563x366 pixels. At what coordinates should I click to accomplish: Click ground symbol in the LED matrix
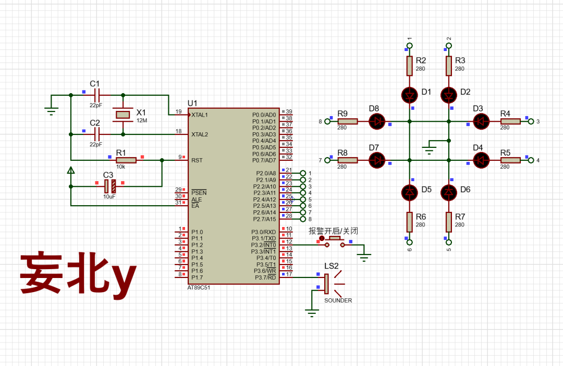pos(429,150)
